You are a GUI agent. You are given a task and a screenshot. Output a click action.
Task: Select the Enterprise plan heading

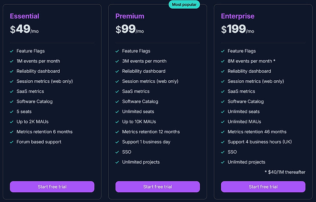[238, 16]
